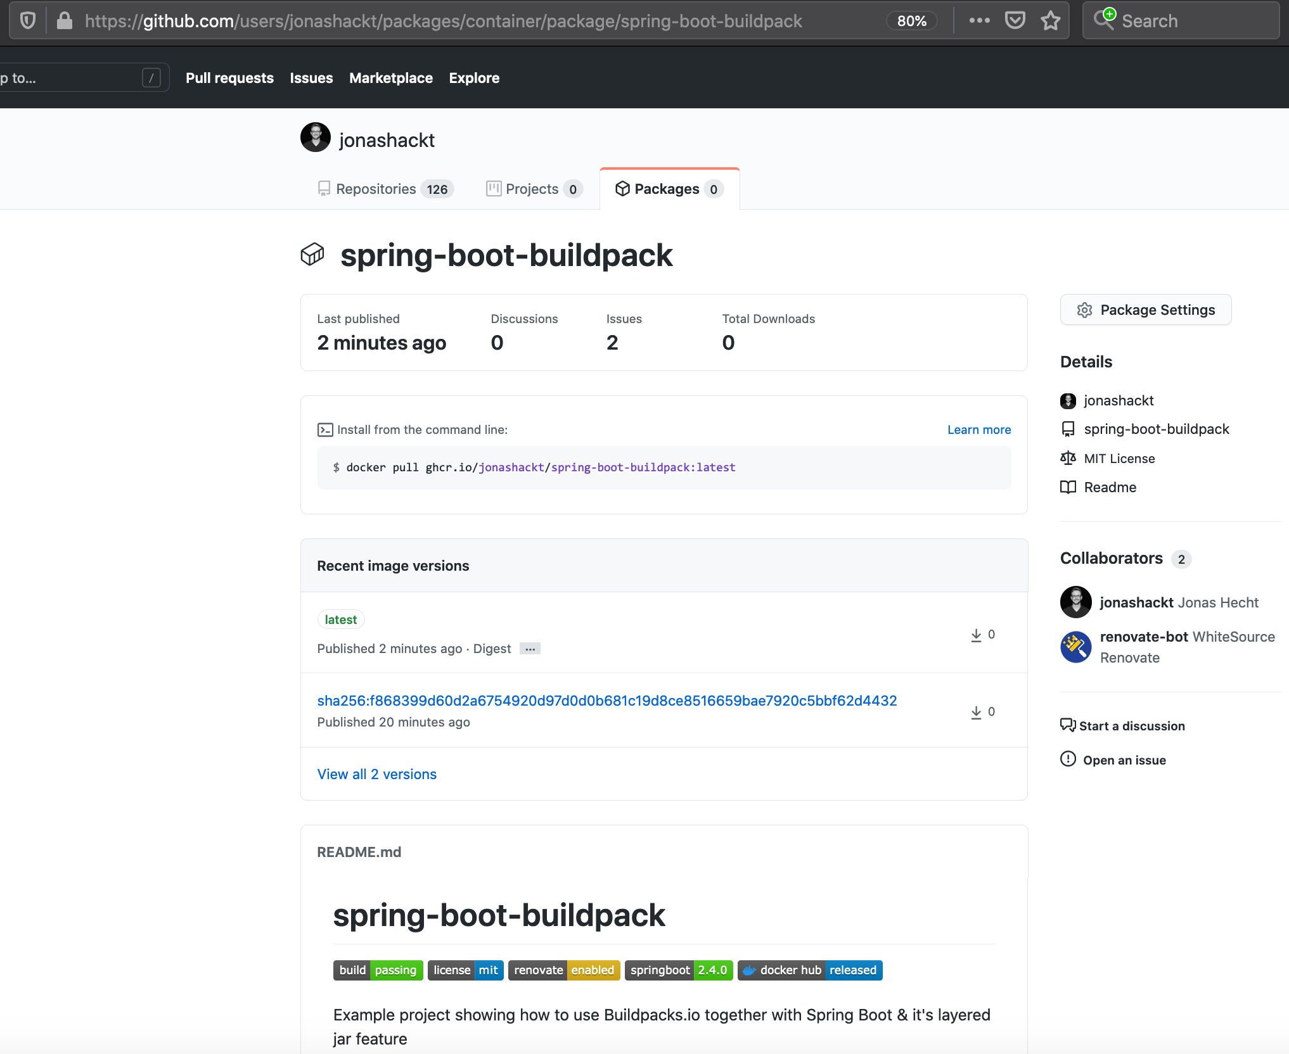
Task: Expand the Digest ellipsis button
Action: pyautogui.click(x=530, y=649)
